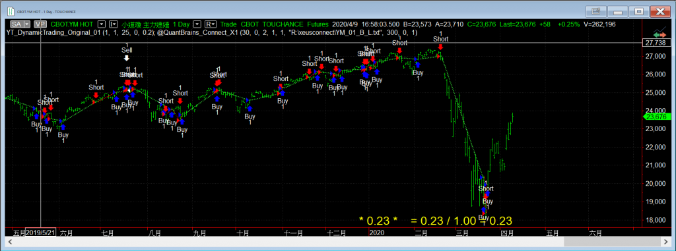Open the I dropdown selector
676x251 pixels.
(114, 24)
